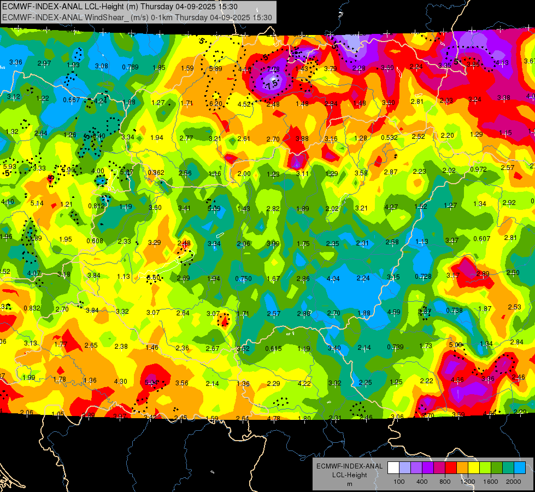
Task: Click the '7.5' contour label
Action: (x=272, y=84)
